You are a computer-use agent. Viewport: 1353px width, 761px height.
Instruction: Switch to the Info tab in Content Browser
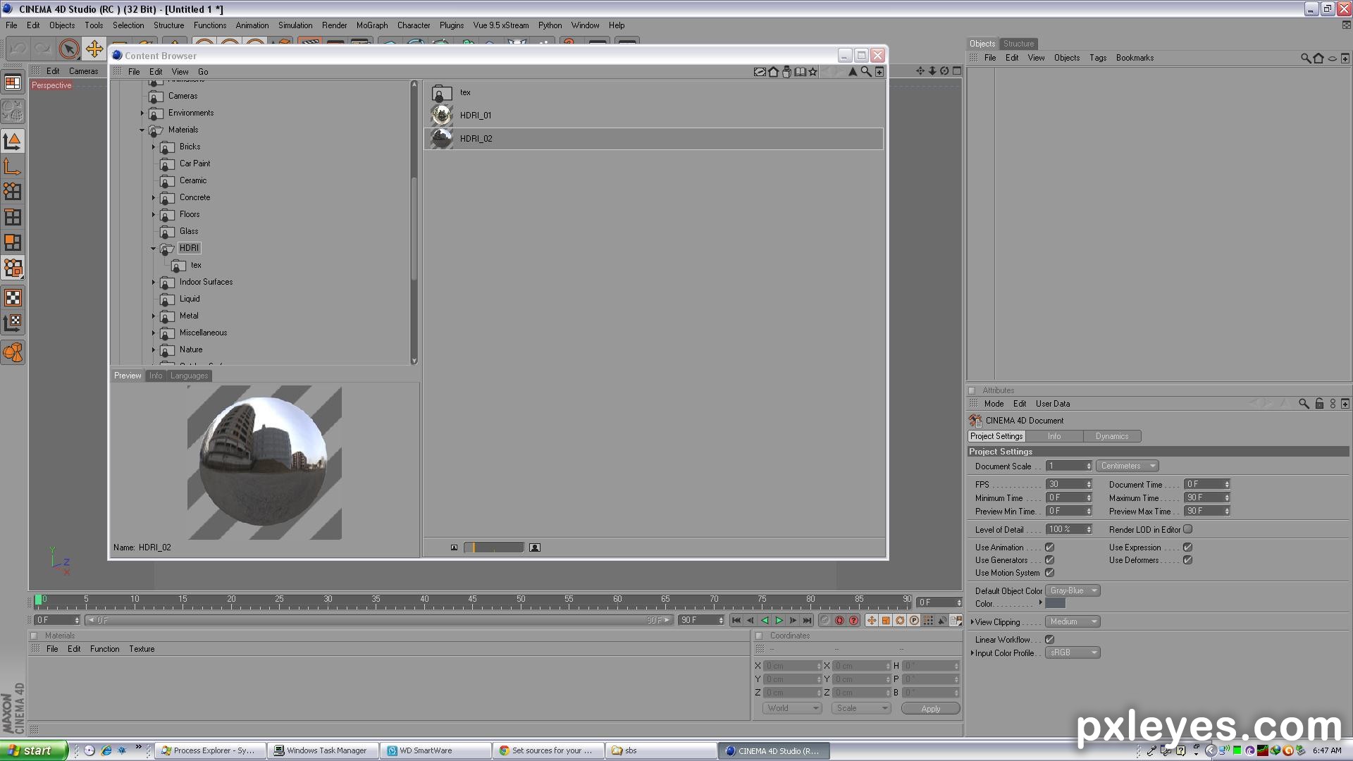(156, 376)
